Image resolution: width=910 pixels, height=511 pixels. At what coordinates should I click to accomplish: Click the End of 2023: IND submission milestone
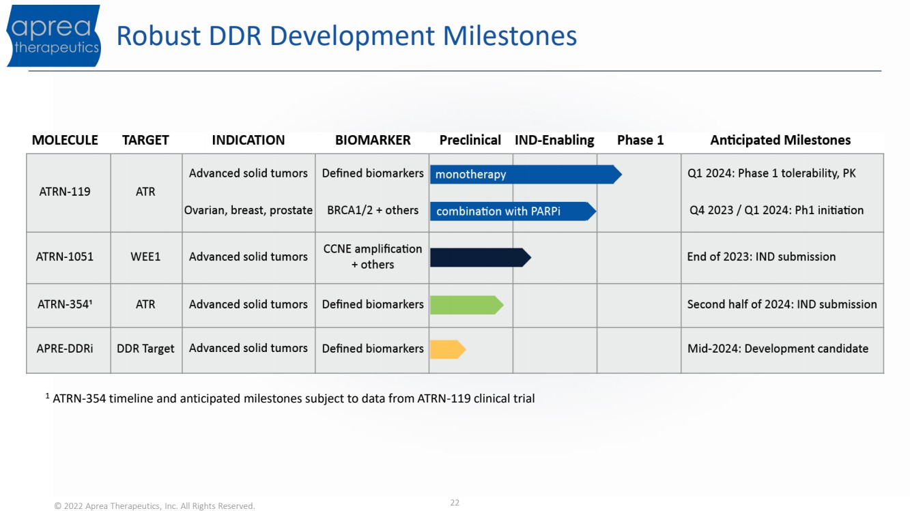[x=761, y=257]
